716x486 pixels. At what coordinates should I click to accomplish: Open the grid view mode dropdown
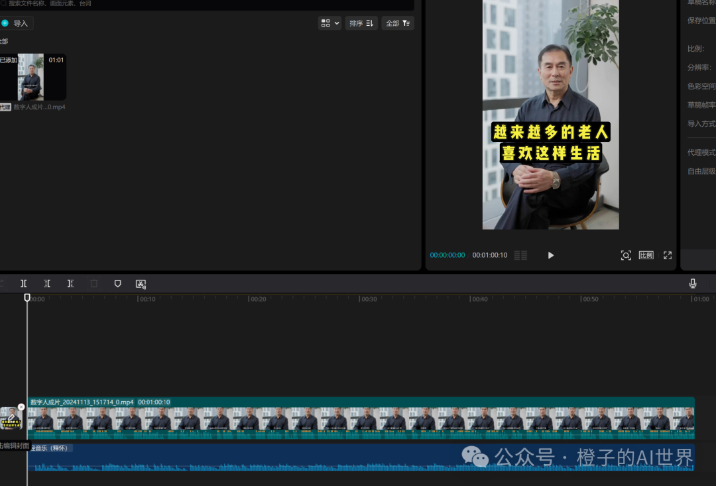click(x=329, y=23)
